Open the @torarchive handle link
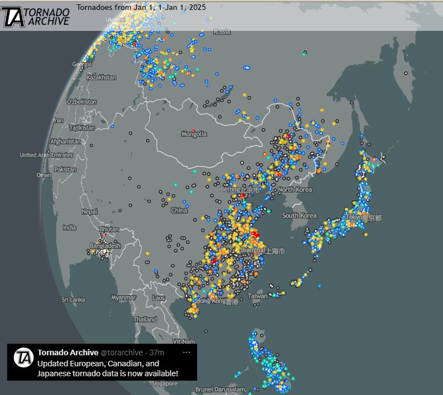This screenshot has width=443, height=395. tap(122, 353)
